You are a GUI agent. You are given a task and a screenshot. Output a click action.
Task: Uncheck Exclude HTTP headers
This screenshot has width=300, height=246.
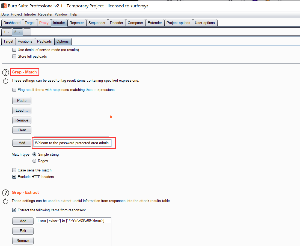point(14,177)
